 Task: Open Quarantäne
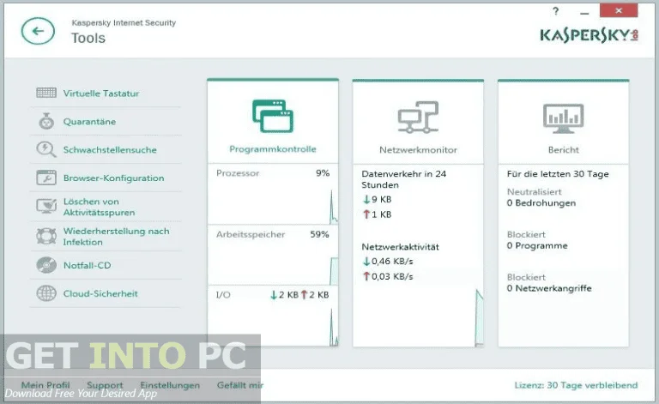pos(89,121)
